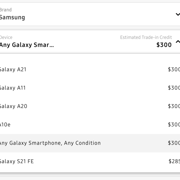Click the $300 price beside Galaxy A20

tap(174, 106)
